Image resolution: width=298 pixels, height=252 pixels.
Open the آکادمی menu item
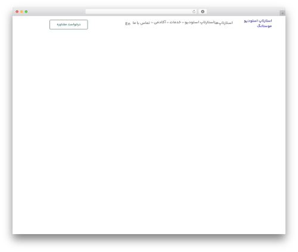[x=160, y=22]
